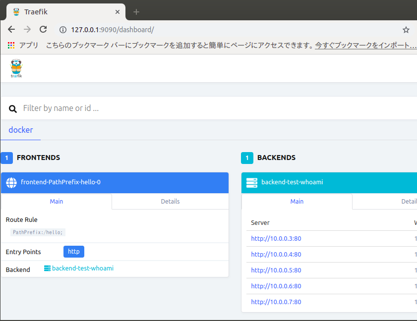Open the Details tab on the frontend card
The width and height of the screenshot is (417, 321).
pos(170,202)
